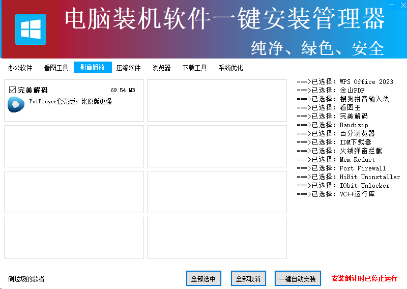Viewport: 407px width, 289px height.
Task: Select the 火绒弹窗拦截 entry
Action: tap(339, 151)
